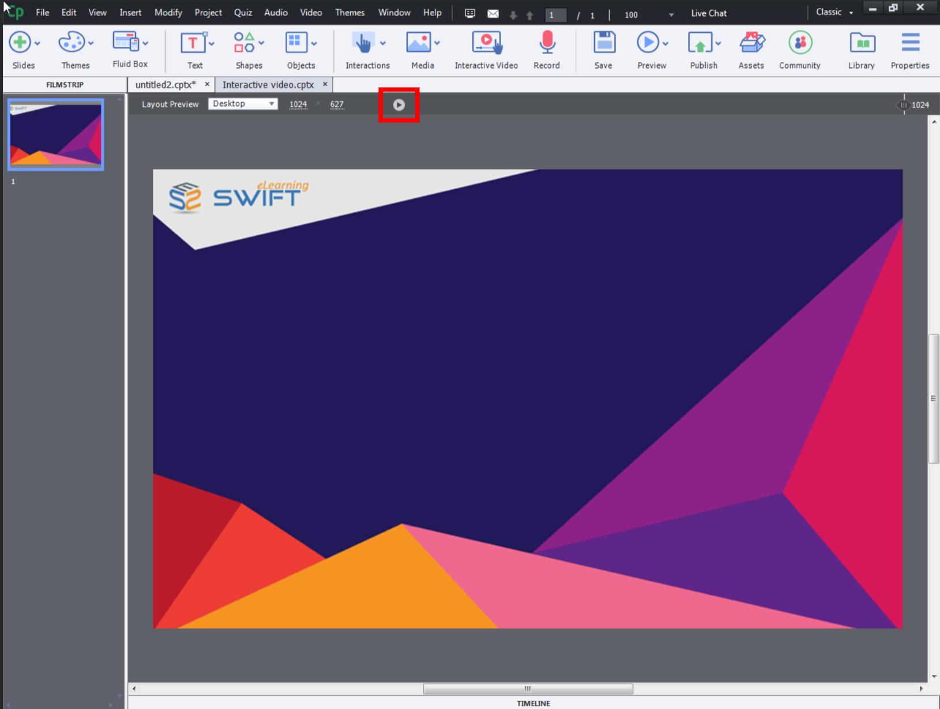Expand the zoom percentage dropdown
This screenshot has width=940, height=709.
(x=671, y=15)
